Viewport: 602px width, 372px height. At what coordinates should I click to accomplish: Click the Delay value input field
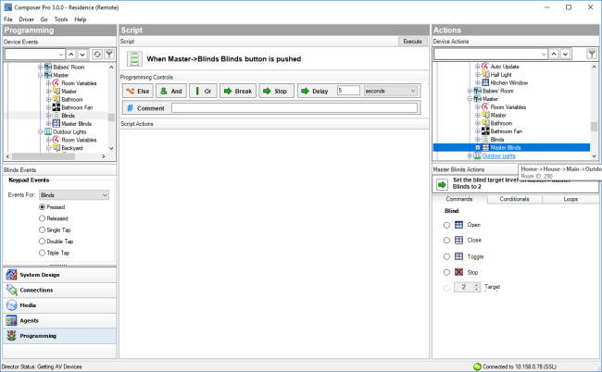[348, 91]
